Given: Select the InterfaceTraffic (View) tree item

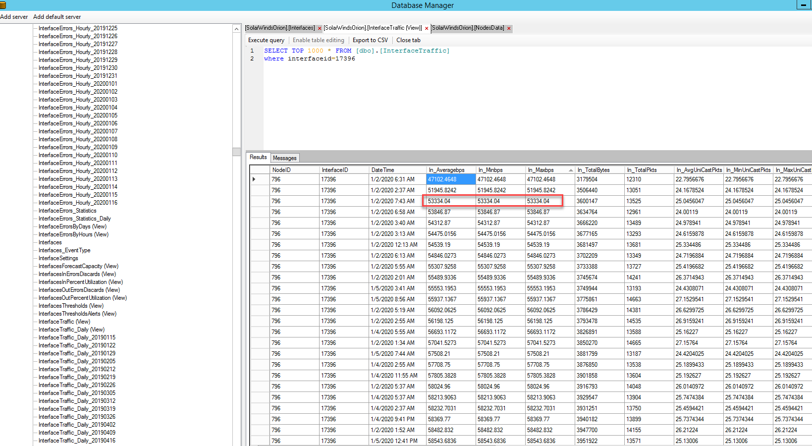Looking at the screenshot, I should 64,322.
